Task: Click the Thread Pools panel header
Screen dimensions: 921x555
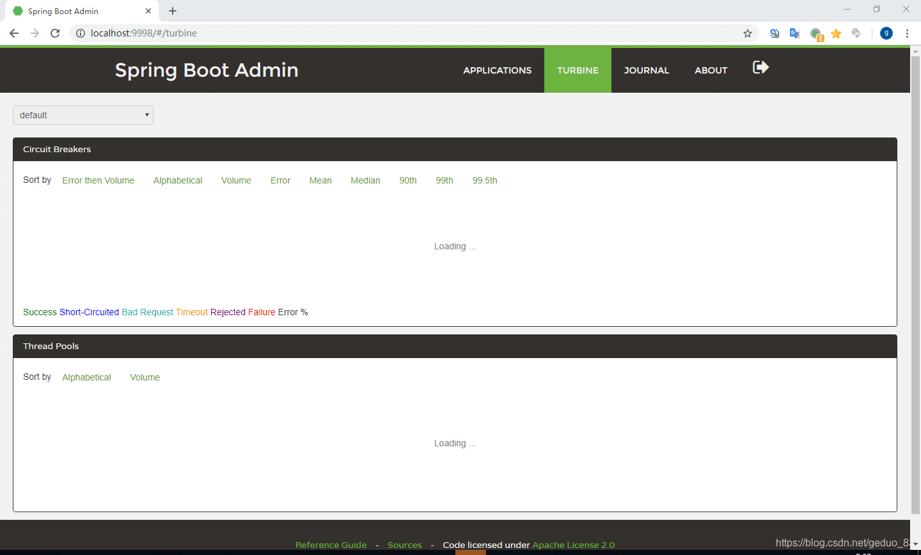Action: pos(455,346)
